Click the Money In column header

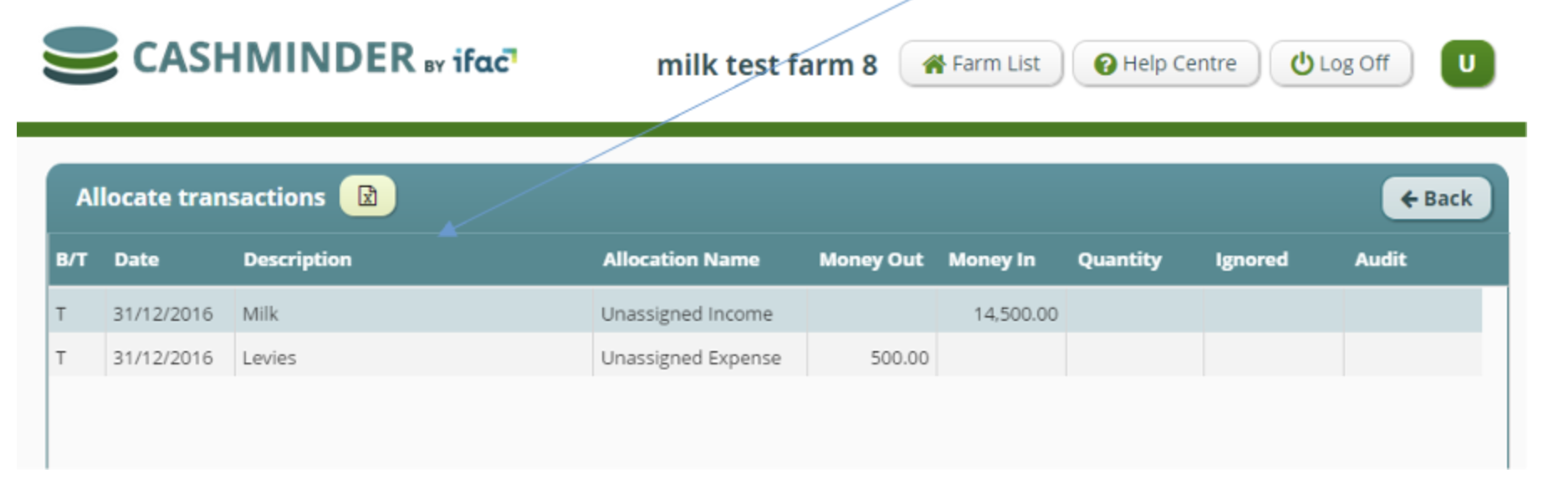(x=991, y=260)
